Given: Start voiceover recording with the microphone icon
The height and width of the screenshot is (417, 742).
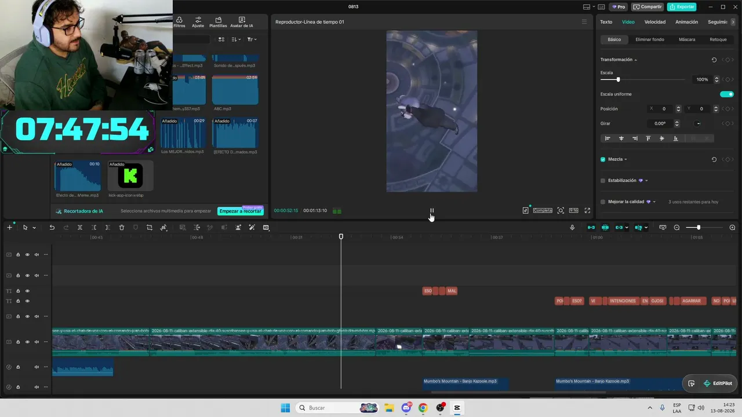Looking at the screenshot, I should tap(572, 228).
